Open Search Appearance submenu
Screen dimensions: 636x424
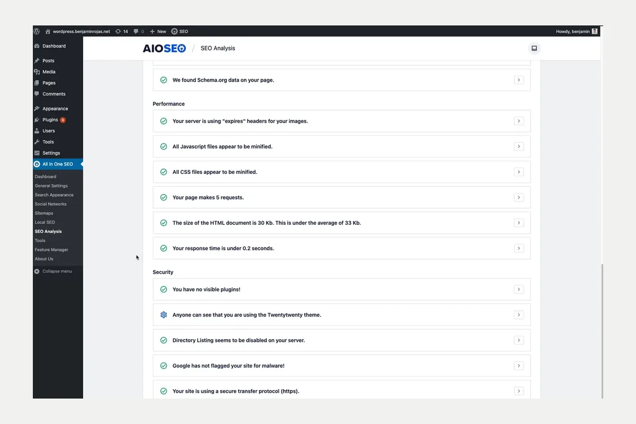point(54,195)
